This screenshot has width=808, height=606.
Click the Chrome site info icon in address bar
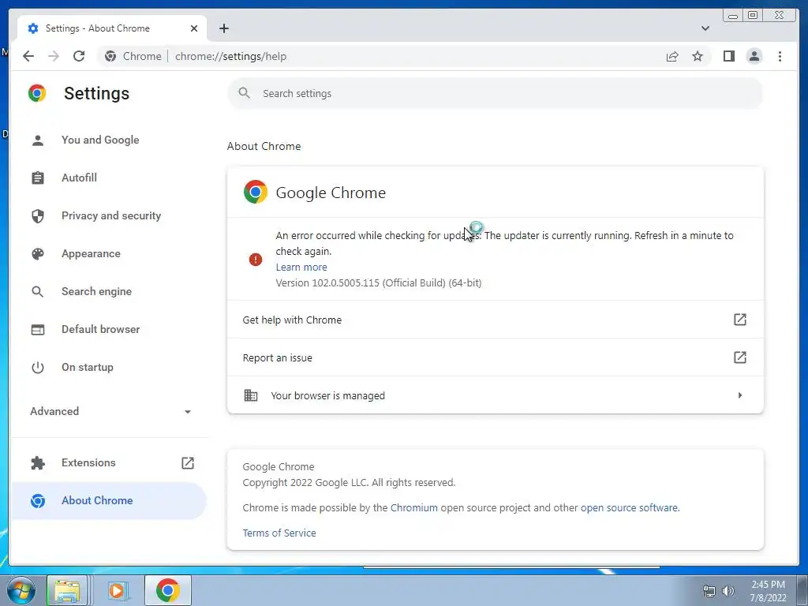[110, 56]
